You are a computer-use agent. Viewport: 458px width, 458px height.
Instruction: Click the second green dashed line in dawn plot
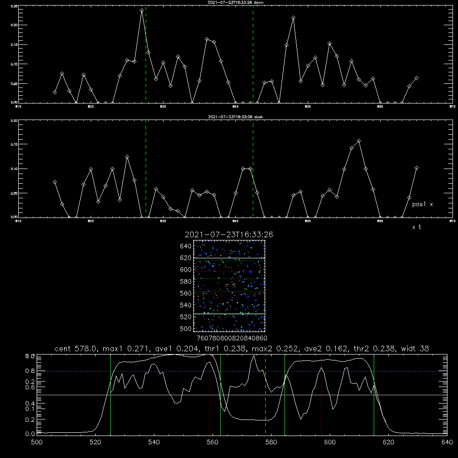253,54
